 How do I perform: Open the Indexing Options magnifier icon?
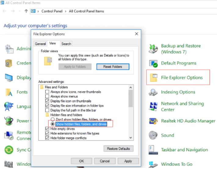(153, 92)
